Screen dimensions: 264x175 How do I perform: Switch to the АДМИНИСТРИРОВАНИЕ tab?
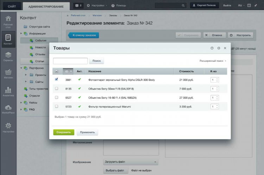pos(46,6)
